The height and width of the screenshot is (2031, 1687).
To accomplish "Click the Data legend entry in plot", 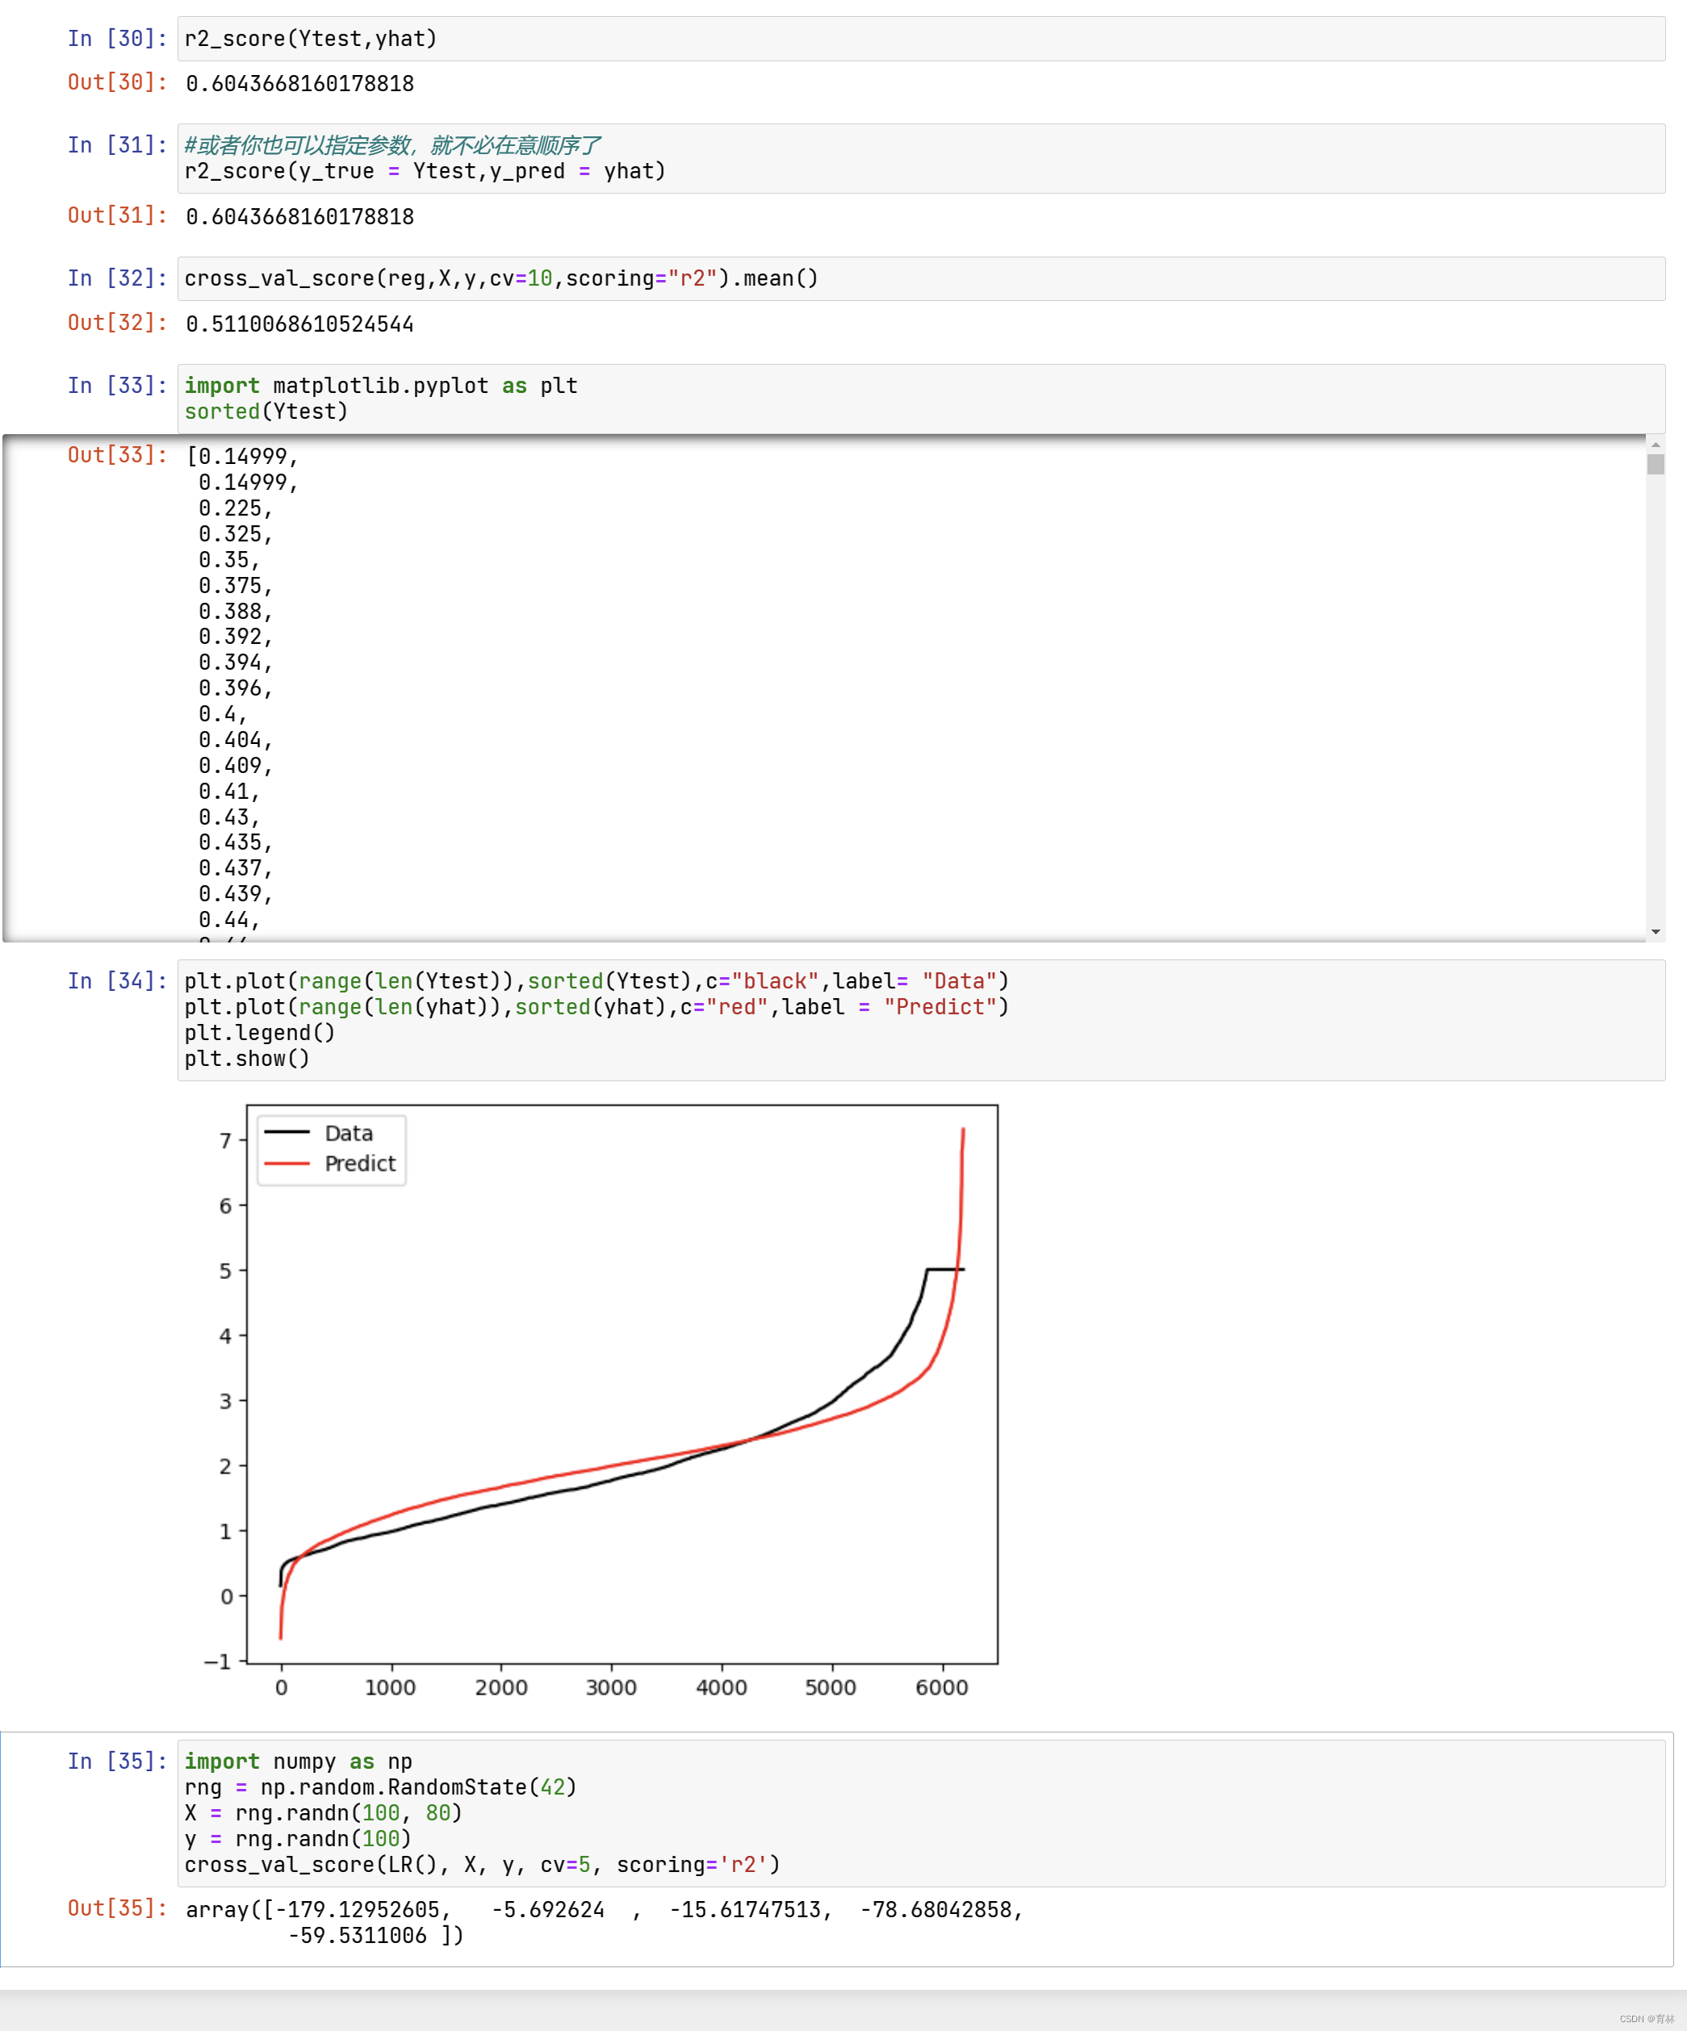I will click(x=348, y=1133).
